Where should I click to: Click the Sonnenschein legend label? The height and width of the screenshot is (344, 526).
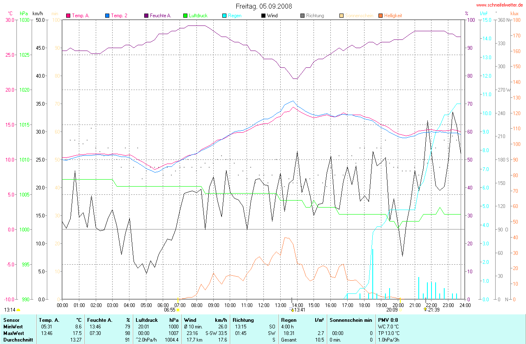tap(359, 16)
